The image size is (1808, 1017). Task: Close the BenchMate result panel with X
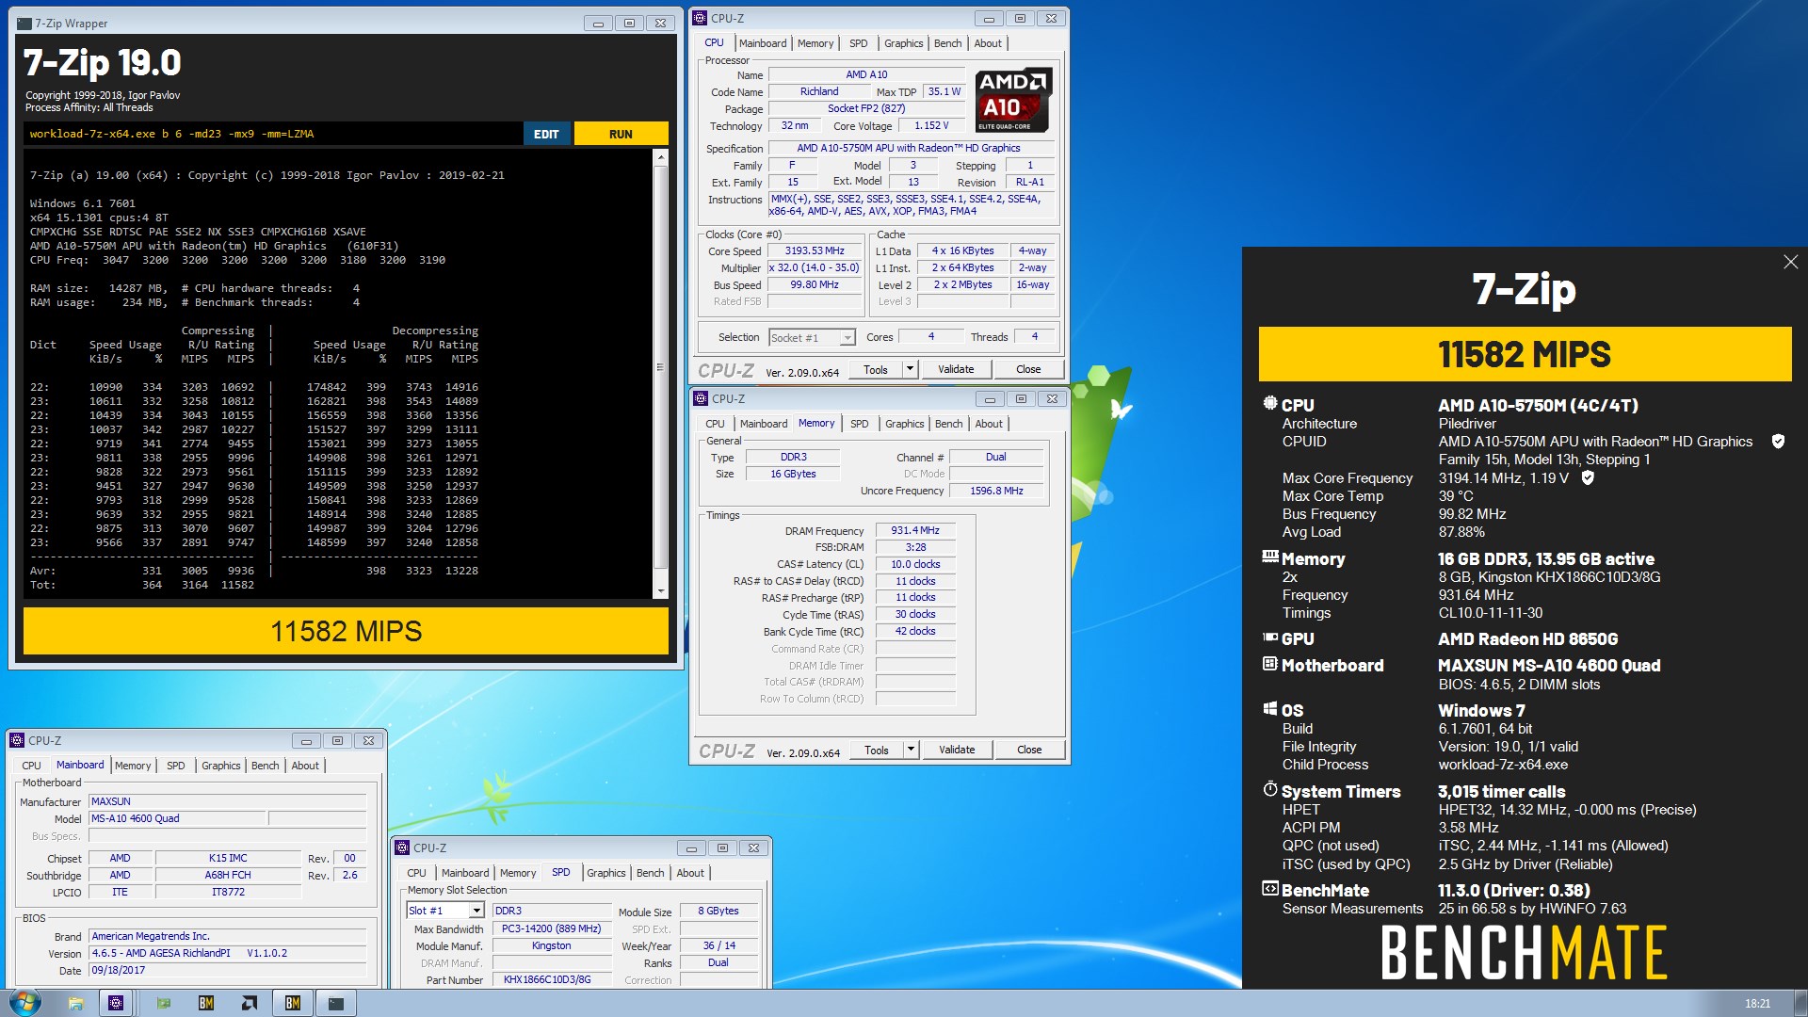click(1790, 262)
